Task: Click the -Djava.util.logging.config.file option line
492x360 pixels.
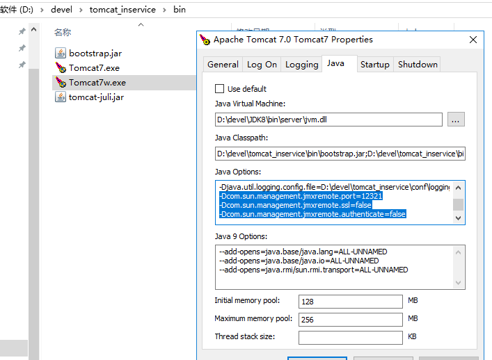Action: (334, 187)
